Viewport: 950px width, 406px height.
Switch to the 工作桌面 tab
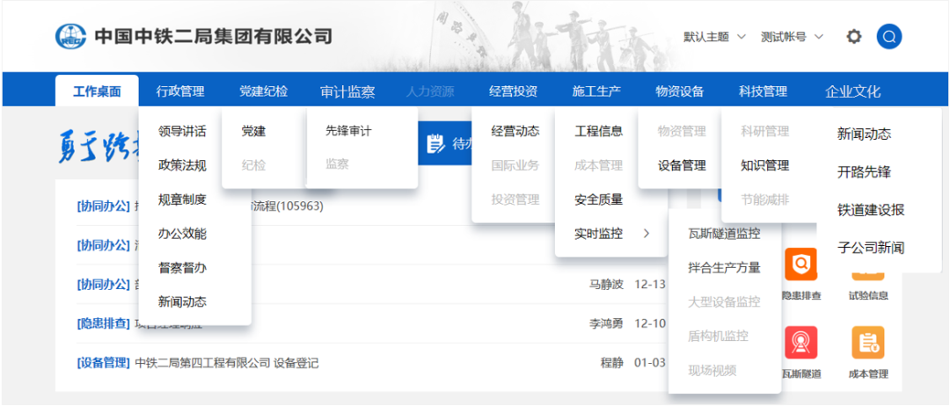pos(97,91)
